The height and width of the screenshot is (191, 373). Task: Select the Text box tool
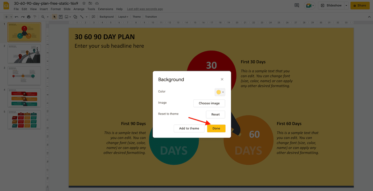(x=61, y=17)
